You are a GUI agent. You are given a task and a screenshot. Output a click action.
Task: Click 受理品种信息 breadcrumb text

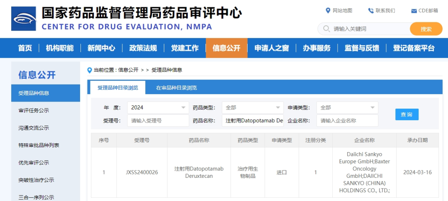[x=167, y=70]
